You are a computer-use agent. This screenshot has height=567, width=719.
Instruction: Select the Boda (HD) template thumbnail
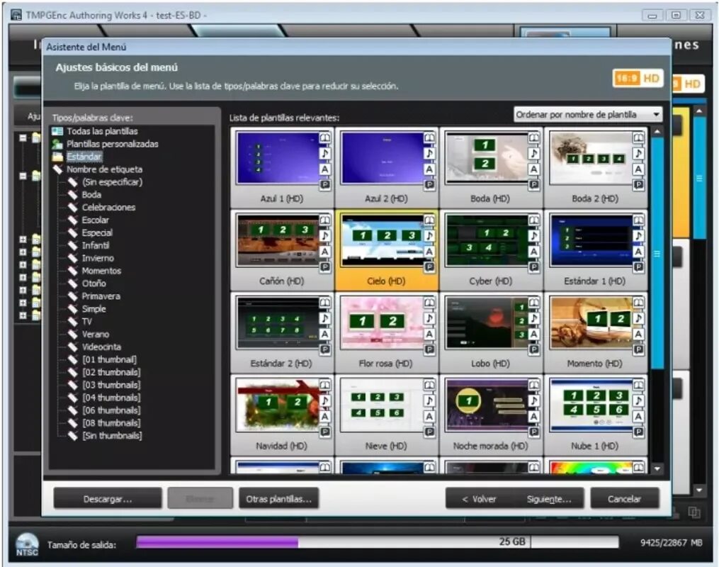click(487, 159)
